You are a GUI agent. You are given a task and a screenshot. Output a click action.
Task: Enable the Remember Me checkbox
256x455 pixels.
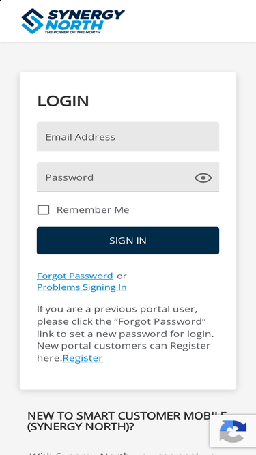point(43,210)
